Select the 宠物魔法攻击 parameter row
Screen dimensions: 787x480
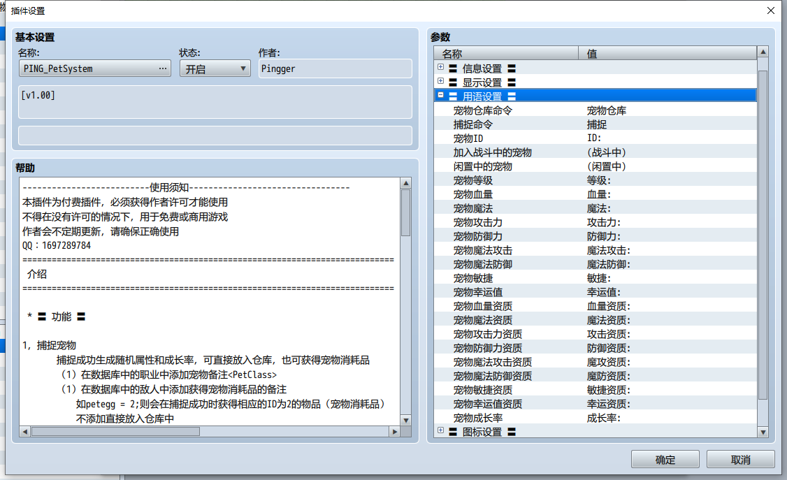pos(595,250)
